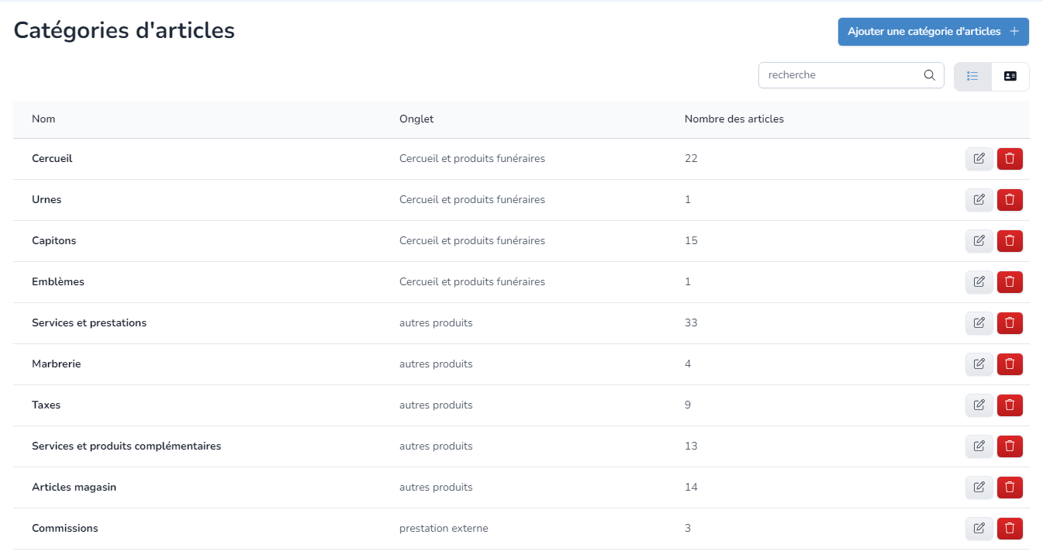This screenshot has height=555, width=1043.
Task: Click the magnifier search icon
Action: (x=929, y=75)
